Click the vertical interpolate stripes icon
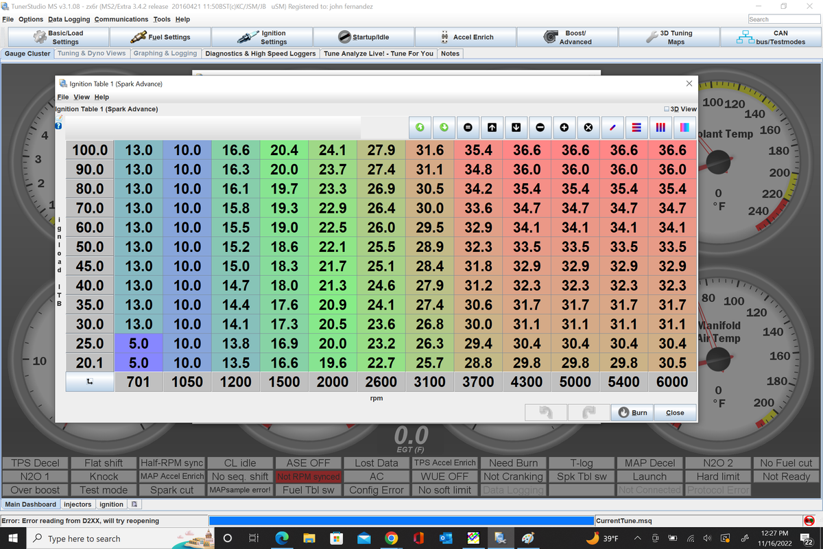The image size is (823, 549). point(660,128)
